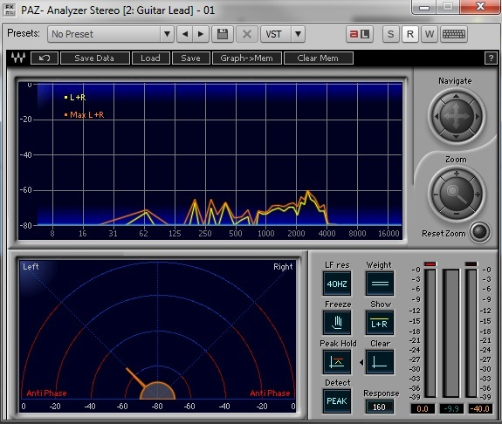Zoom in vertically with top plus
This screenshot has height=424, width=502.
[457, 174]
